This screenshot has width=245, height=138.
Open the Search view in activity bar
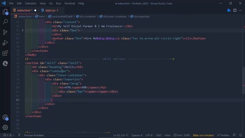(x=5, y=22)
